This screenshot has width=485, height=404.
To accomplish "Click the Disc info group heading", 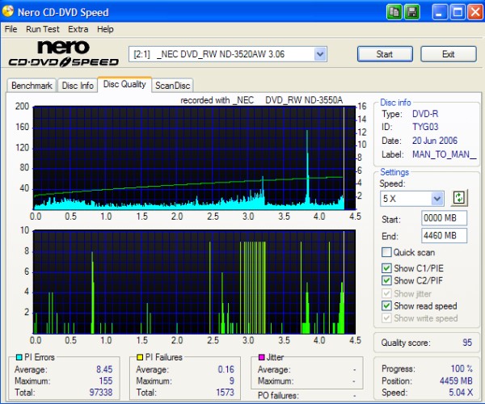I will [395, 103].
